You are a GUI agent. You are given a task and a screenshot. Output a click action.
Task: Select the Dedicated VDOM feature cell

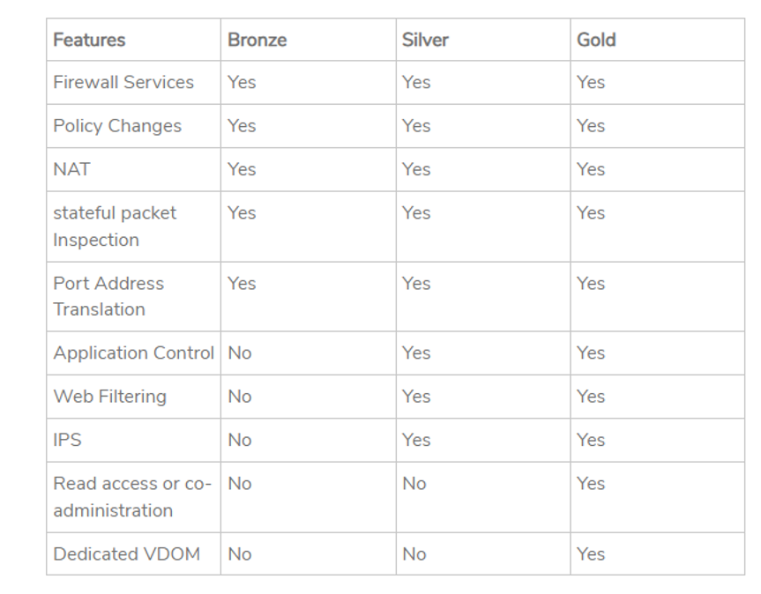click(126, 554)
